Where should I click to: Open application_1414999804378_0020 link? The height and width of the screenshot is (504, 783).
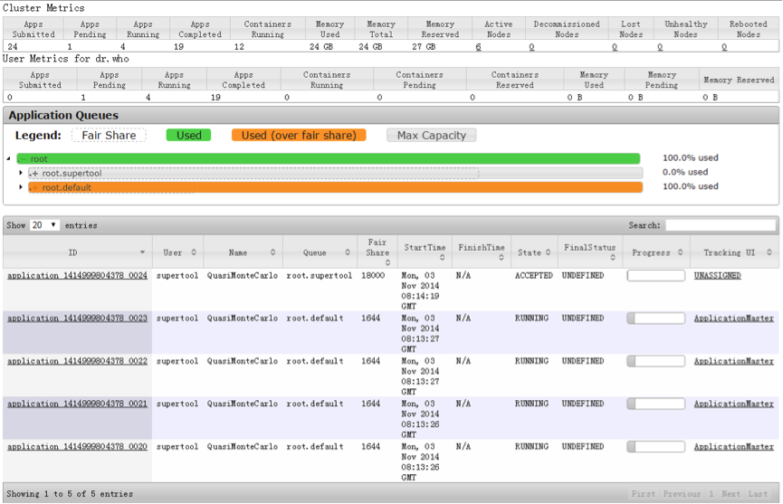[78, 446]
